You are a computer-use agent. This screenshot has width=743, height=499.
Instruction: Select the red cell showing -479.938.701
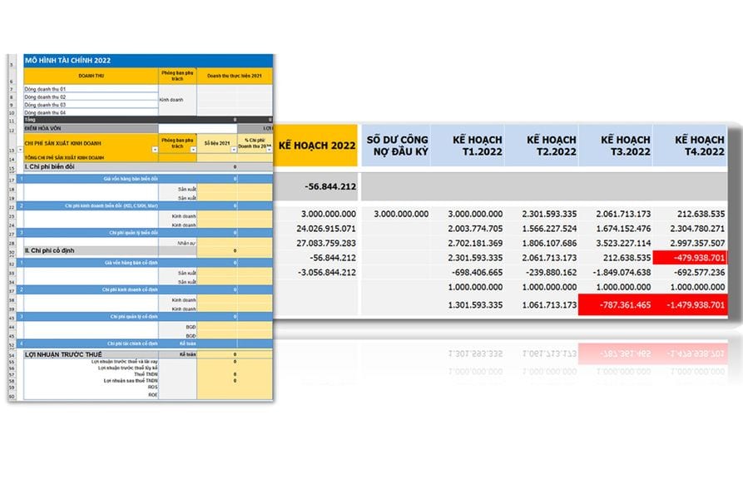click(x=690, y=259)
